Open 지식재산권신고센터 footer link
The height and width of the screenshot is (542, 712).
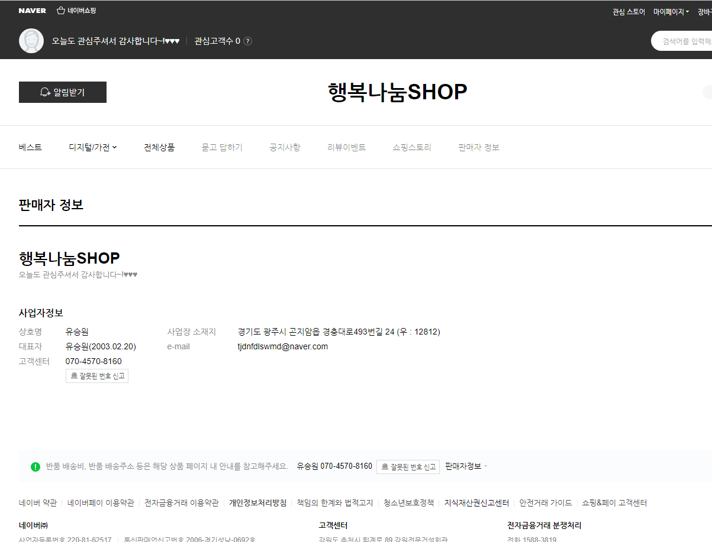[477, 503]
